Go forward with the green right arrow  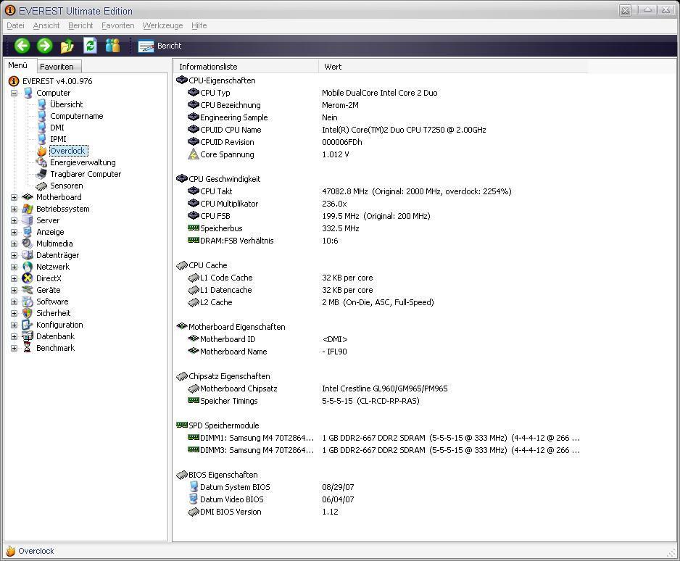(x=44, y=46)
